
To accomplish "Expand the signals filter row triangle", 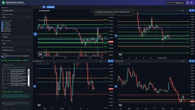I will coord(3,68).
